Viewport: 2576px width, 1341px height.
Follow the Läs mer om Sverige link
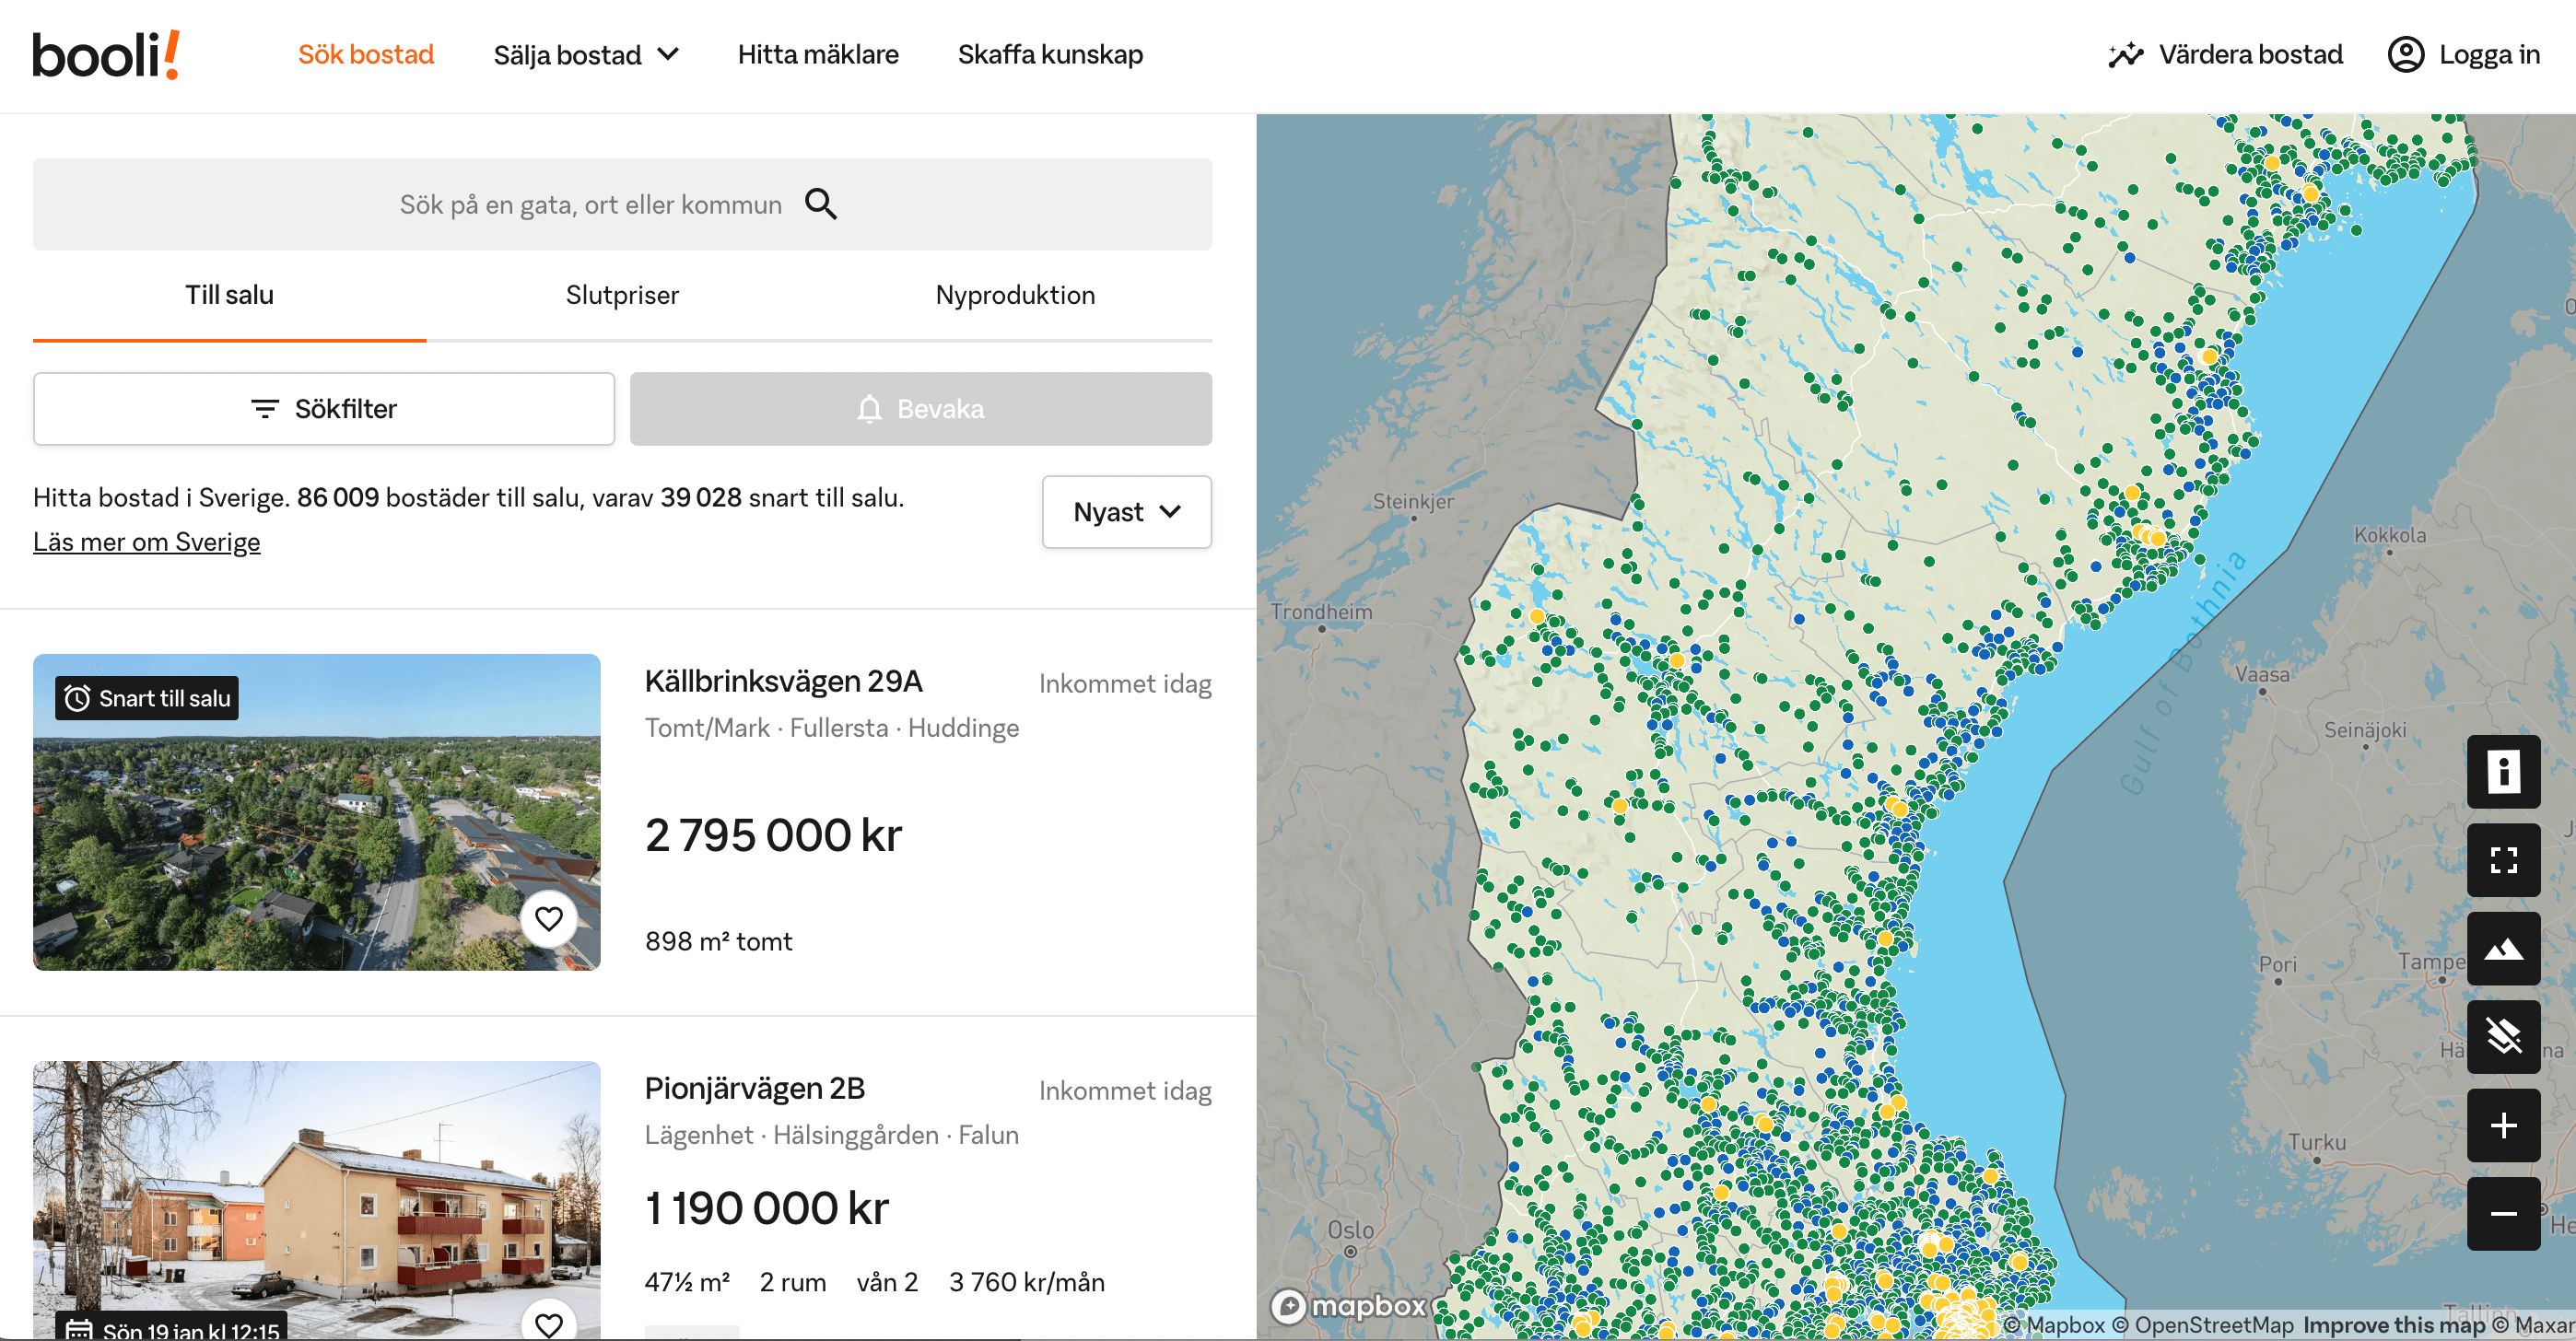pyautogui.click(x=146, y=542)
